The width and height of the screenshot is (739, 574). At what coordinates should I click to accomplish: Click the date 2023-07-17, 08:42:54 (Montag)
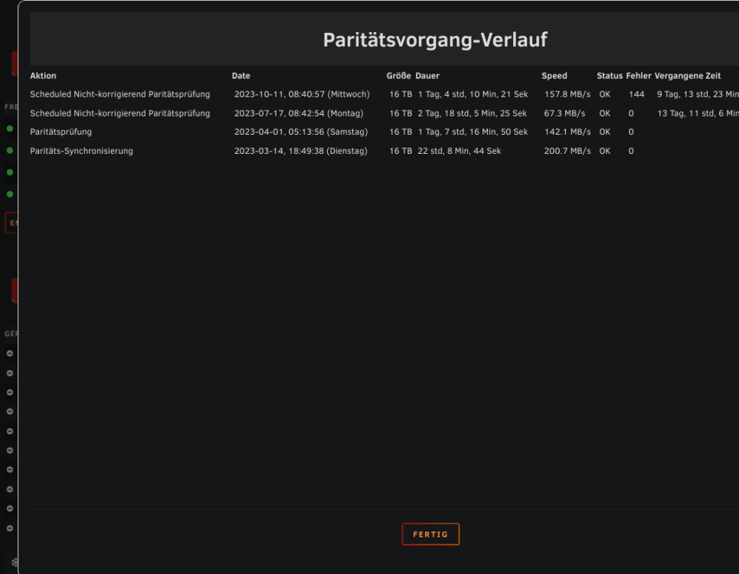click(299, 113)
